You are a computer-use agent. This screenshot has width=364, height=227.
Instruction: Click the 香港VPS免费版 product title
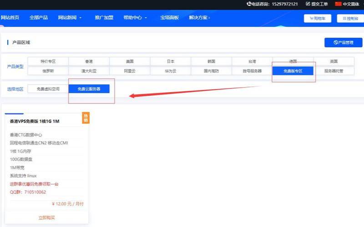click(x=35, y=121)
